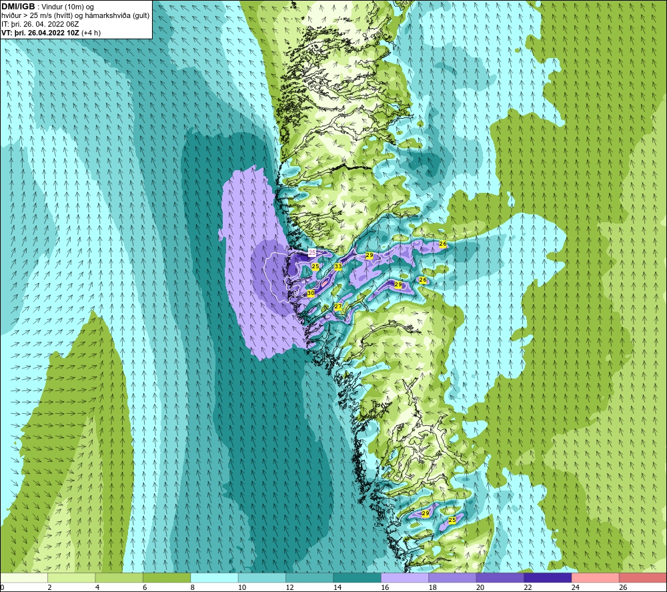
Task: Click the legend tick label 4
Action: (x=97, y=587)
